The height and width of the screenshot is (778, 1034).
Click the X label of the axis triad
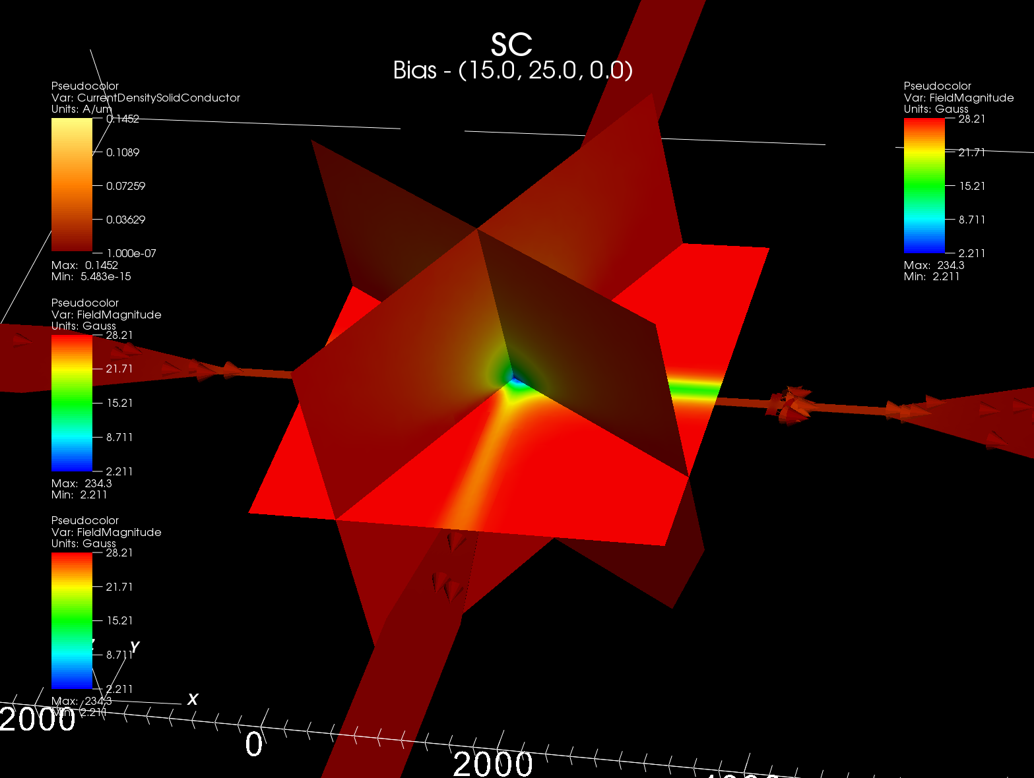(x=193, y=700)
